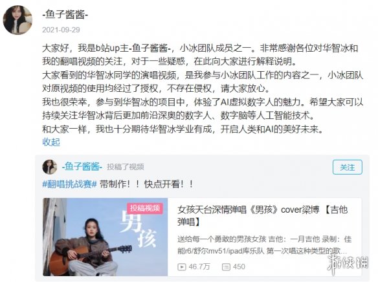Open the 男孩 guitar video thumbnail

(x=106, y=237)
